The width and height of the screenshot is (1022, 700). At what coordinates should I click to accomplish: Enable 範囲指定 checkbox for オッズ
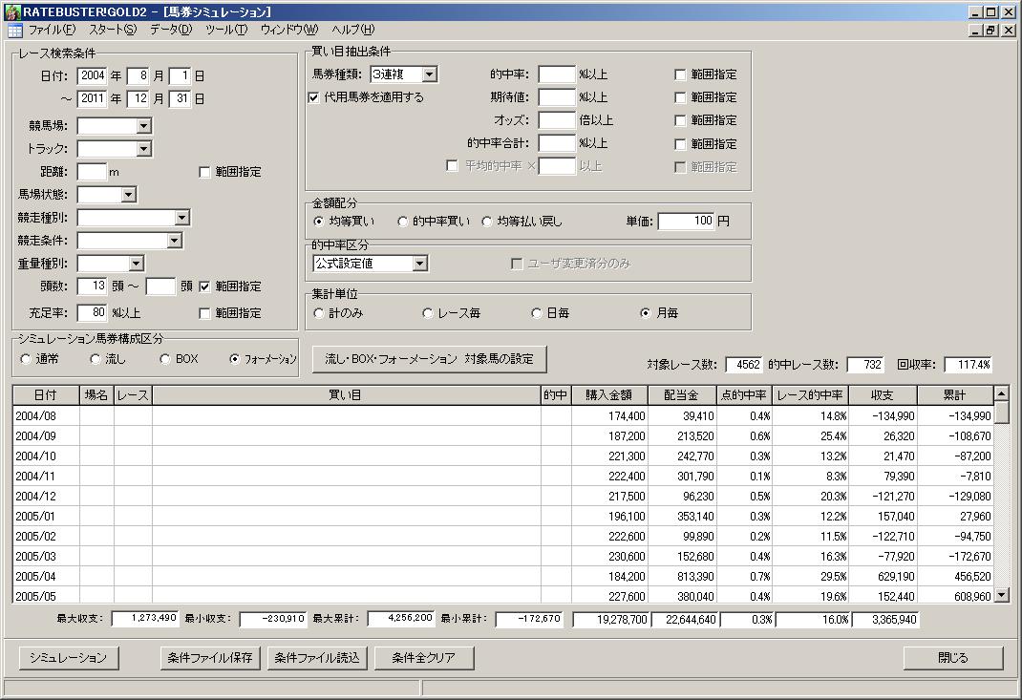pos(680,120)
